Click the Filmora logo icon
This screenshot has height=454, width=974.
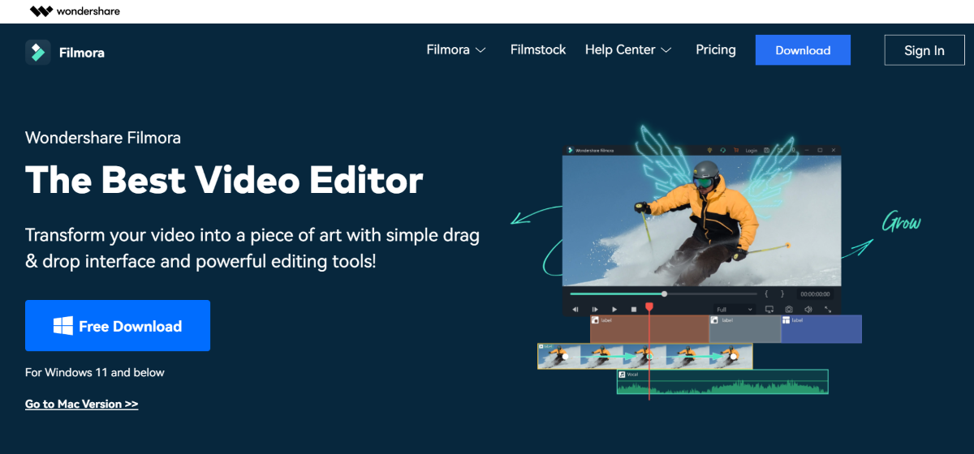[x=38, y=52]
